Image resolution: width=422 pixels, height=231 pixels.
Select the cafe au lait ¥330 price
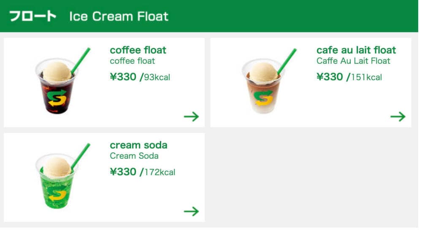point(330,77)
